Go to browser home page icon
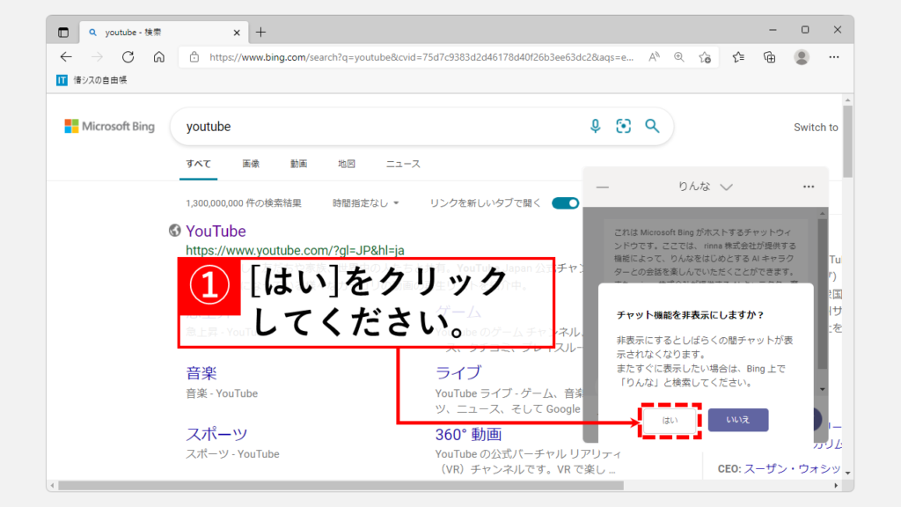The width and height of the screenshot is (901, 507). click(159, 57)
